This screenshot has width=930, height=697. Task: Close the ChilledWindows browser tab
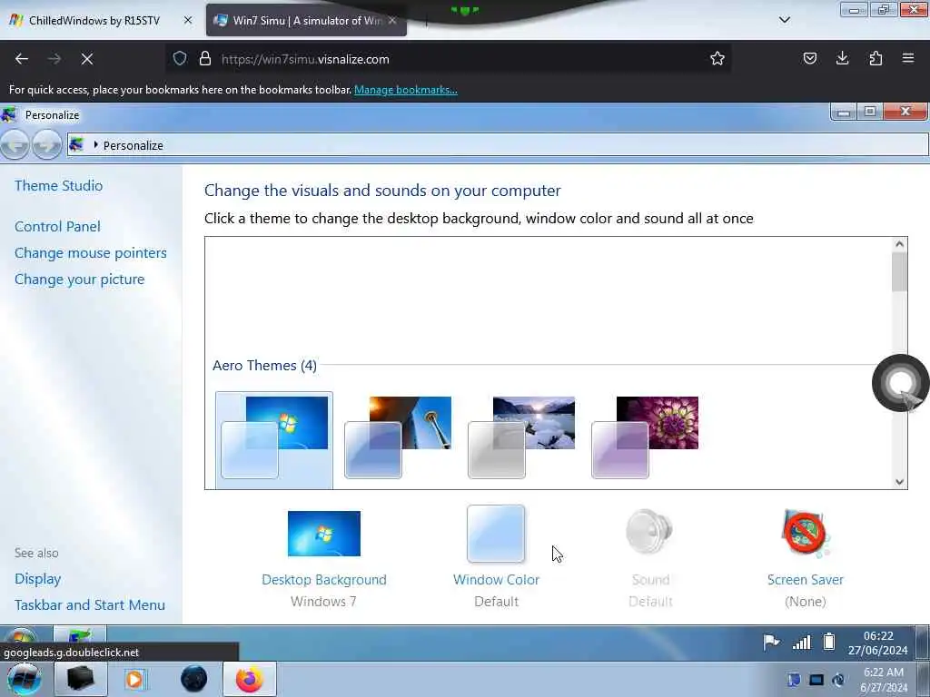click(188, 20)
